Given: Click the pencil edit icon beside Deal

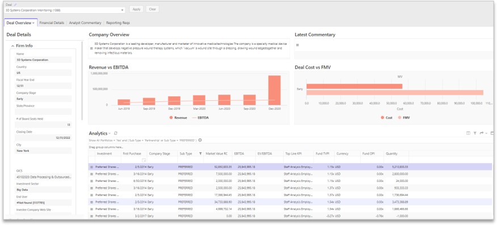Looking at the screenshot, I should (15, 5).
